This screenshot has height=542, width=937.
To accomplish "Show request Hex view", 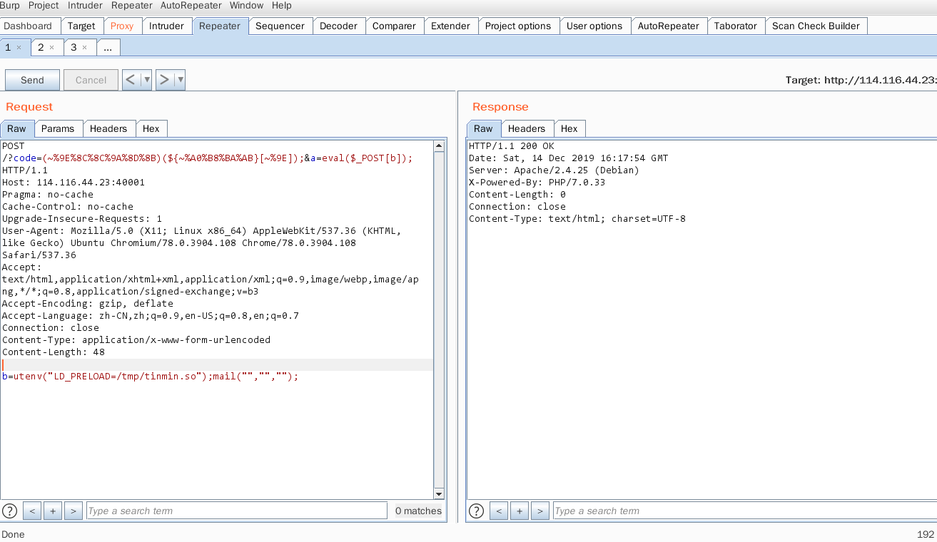I will click(151, 128).
